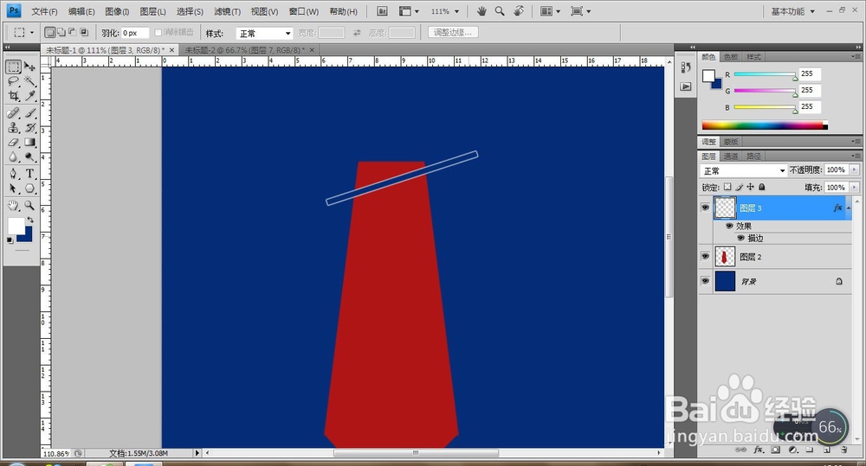
Task: Open the Actions panel play icon
Action: click(686, 86)
